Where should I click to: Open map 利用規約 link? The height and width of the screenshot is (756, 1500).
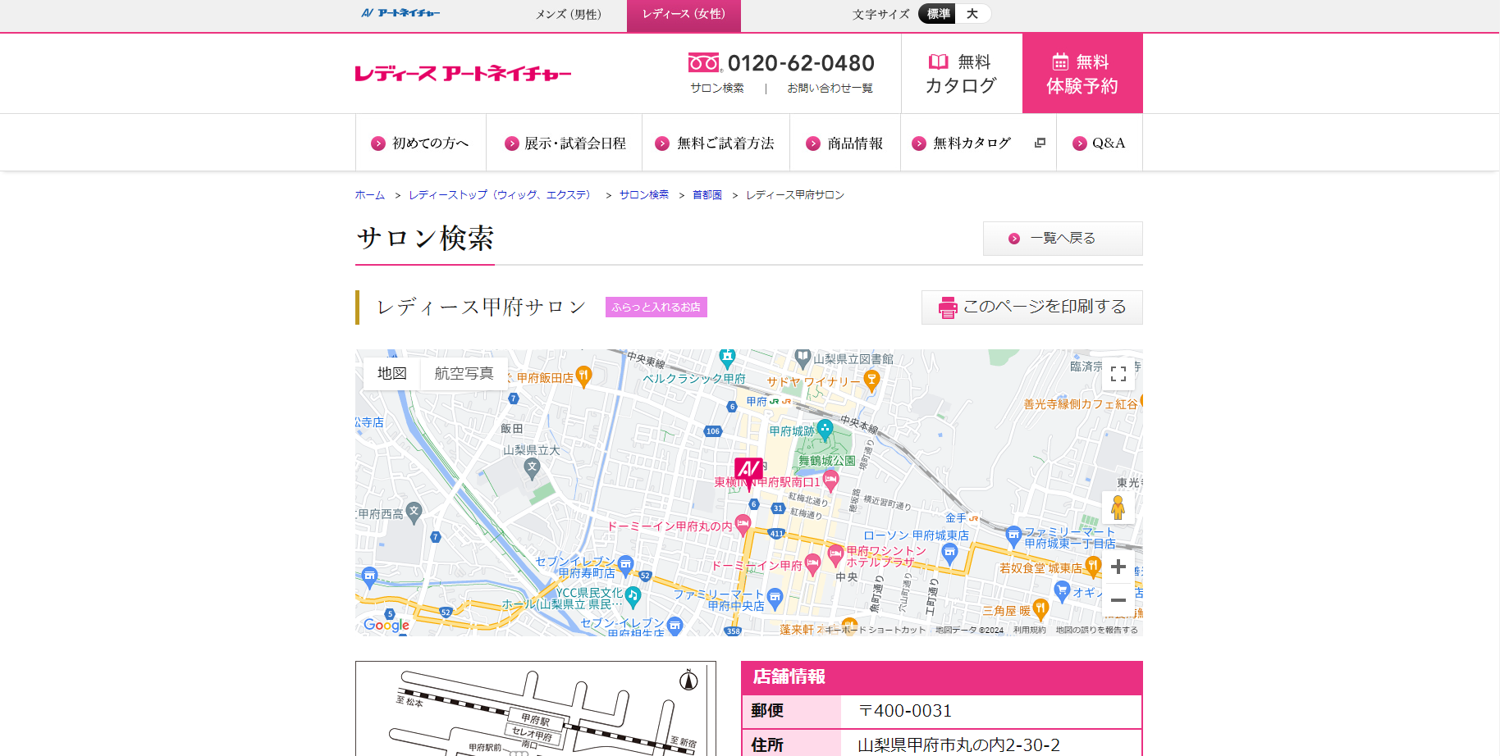[x=1029, y=630]
